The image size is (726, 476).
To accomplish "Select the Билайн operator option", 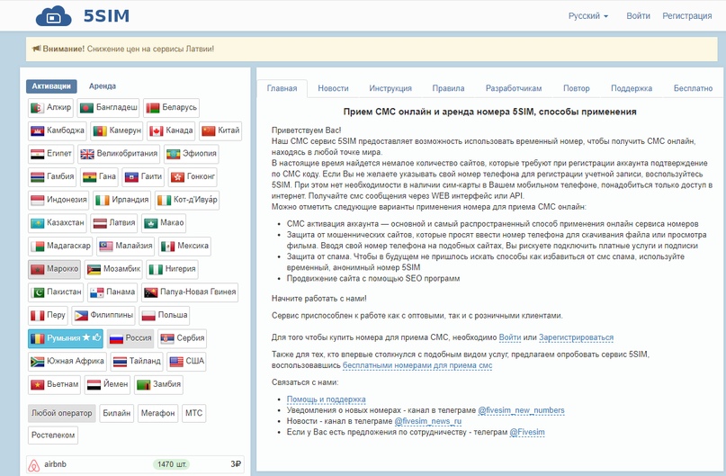I will (x=116, y=413).
